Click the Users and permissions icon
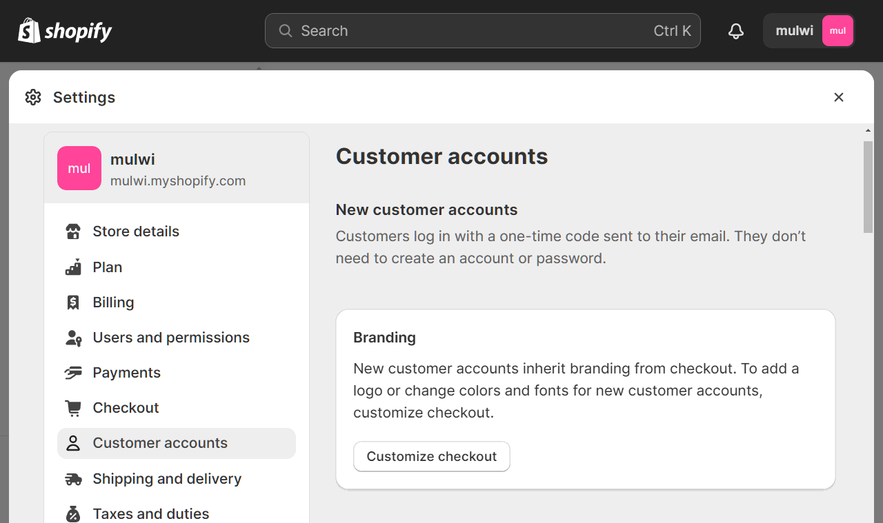Image resolution: width=883 pixels, height=523 pixels. pos(73,338)
